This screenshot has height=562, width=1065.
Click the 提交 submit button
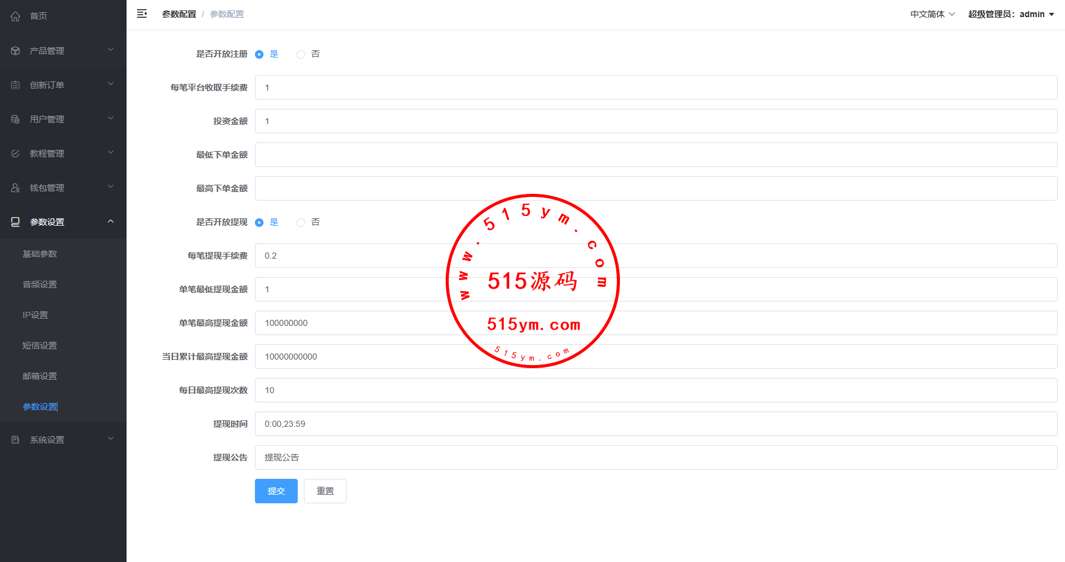[276, 491]
